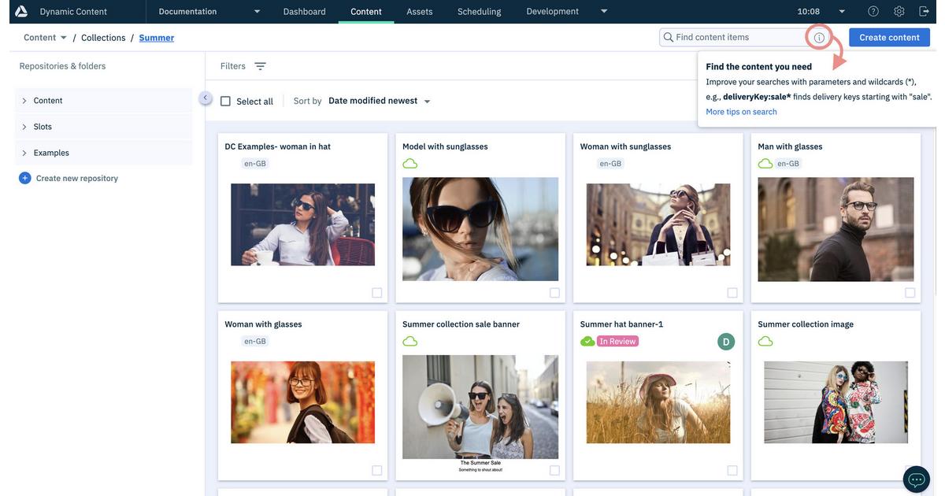The height and width of the screenshot is (496, 945).
Task: Click published cloud icon on Summer hat banner-1
Action: 587,342
